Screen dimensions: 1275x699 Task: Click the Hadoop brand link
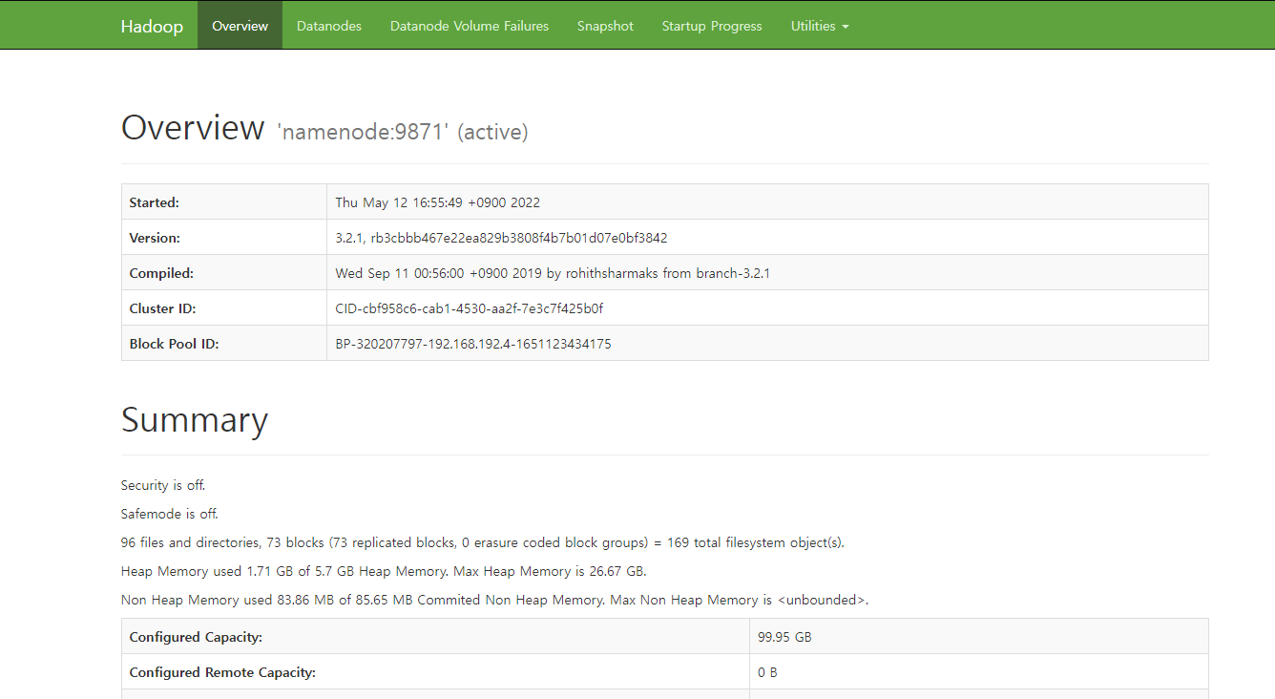click(x=152, y=26)
